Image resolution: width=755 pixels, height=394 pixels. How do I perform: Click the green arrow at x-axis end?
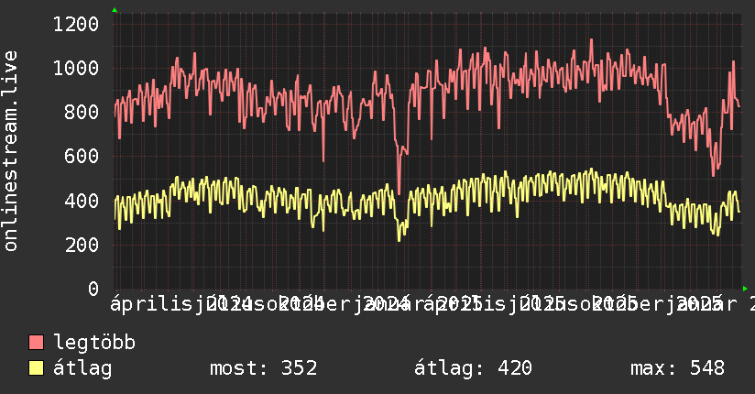[x=745, y=289]
